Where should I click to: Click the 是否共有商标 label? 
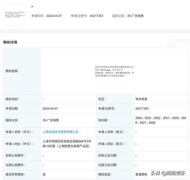click(x=15, y=174)
